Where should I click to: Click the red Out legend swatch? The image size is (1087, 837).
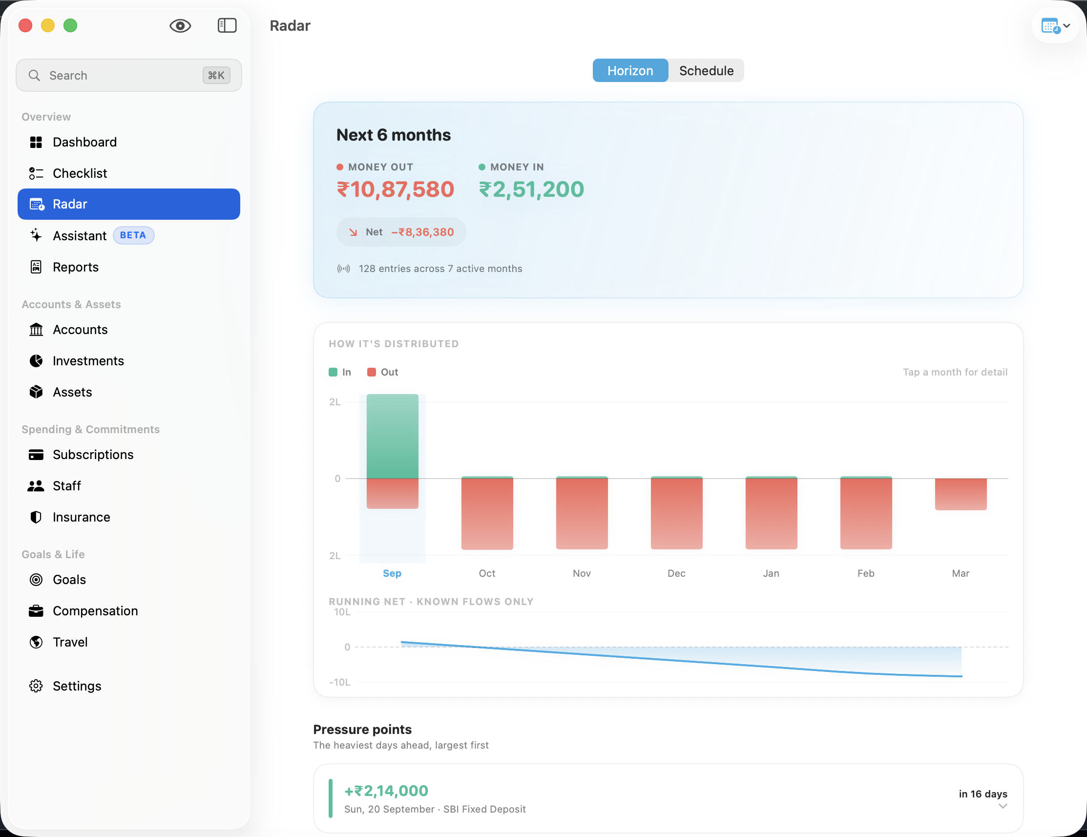tap(371, 372)
